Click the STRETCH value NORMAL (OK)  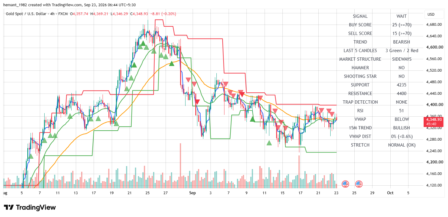pyautogui.click(x=402, y=145)
